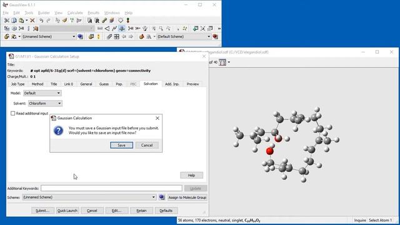Select the Modify Dihedral tool icon
Screen dimensions: 400x225
point(114,28)
